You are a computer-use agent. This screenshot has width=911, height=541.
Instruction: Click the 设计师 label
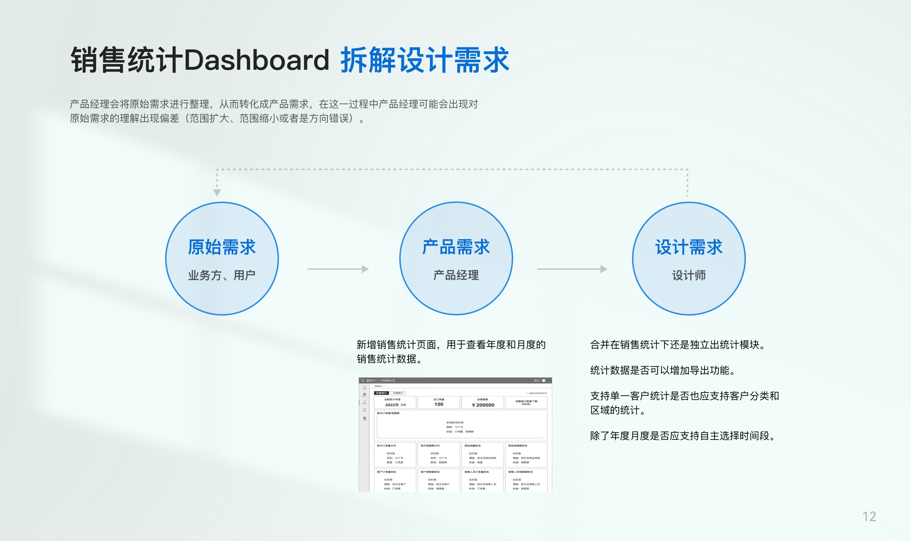[x=689, y=275]
